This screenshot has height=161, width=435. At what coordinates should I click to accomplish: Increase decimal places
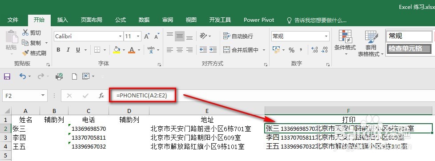click(314, 50)
